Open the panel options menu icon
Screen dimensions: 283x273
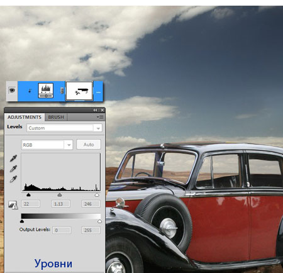click(100, 117)
